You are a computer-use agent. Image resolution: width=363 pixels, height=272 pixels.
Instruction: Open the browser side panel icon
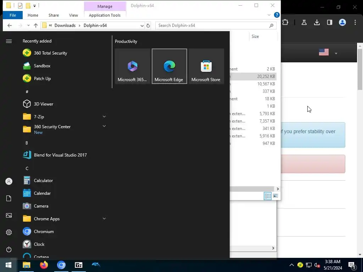point(330,22)
